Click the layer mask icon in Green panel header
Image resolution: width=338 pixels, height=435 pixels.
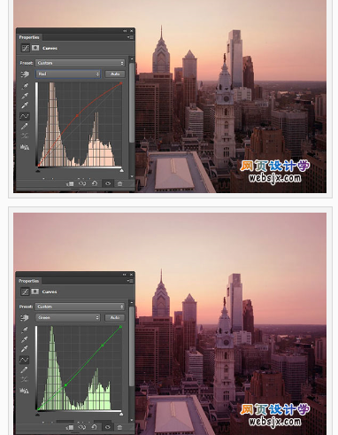click(35, 291)
